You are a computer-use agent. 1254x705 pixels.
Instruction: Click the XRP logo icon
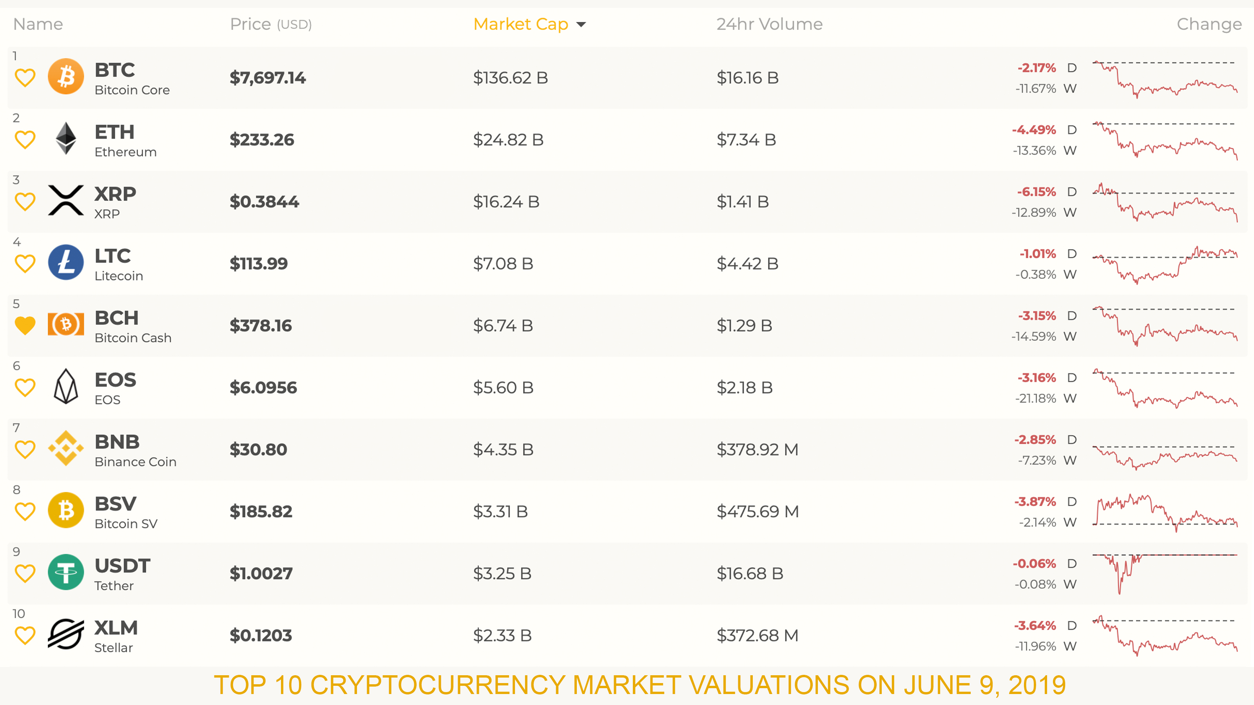(x=66, y=201)
